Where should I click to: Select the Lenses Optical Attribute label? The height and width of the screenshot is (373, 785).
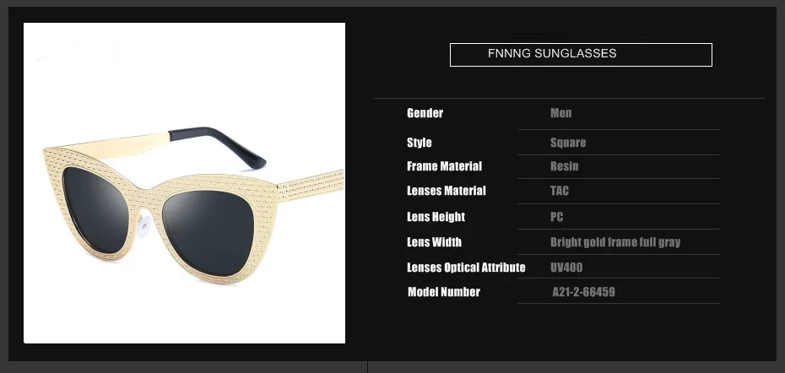coord(466,268)
